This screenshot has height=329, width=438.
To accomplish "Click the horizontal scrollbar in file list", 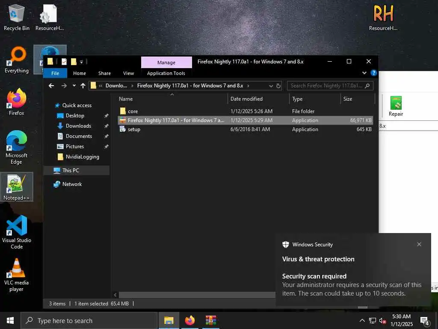I will point(197,295).
